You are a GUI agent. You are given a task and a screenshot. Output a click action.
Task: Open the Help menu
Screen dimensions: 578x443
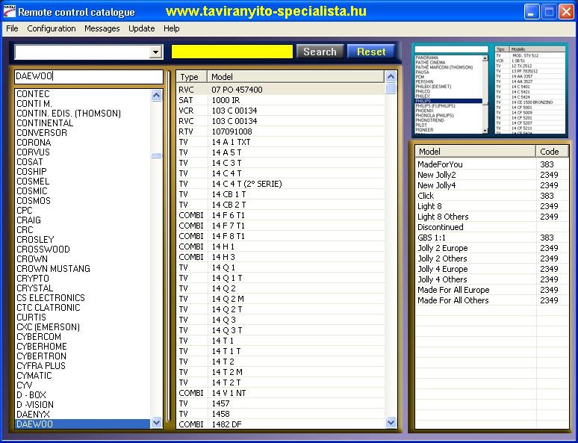(172, 28)
